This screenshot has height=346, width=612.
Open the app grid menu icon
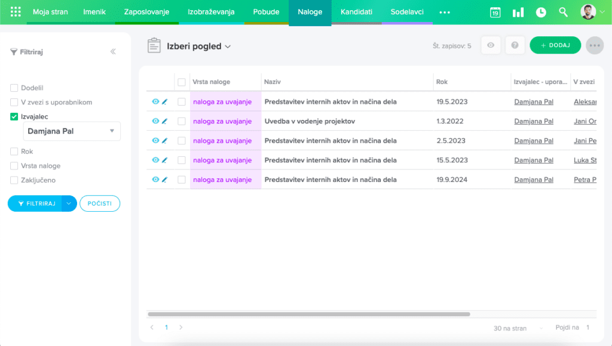16,12
